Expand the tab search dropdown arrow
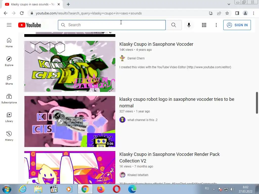The height and width of the screenshot is (194, 259). (229, 4)
